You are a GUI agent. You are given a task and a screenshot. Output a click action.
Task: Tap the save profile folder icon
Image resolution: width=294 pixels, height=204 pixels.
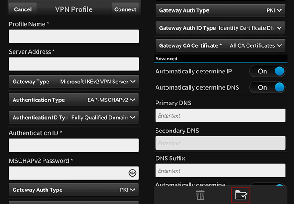[x=240, y=195]
